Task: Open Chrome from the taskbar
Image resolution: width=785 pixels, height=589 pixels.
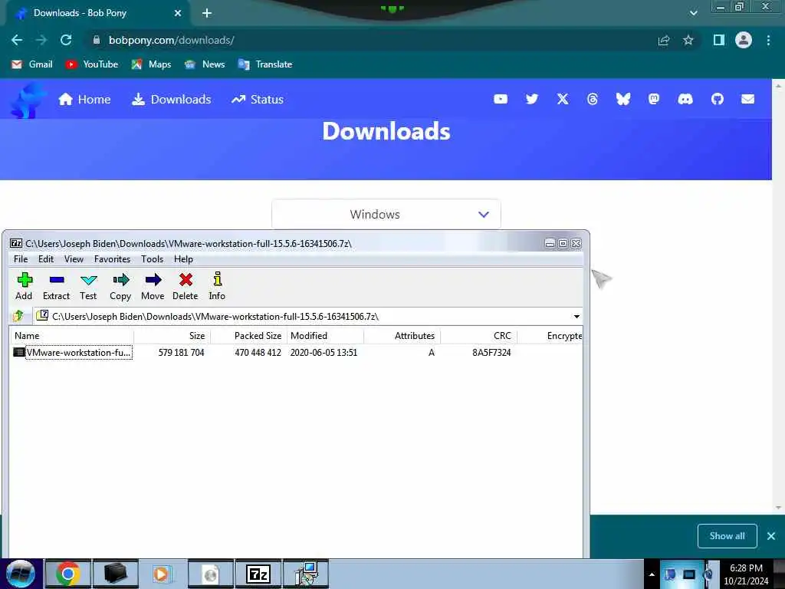Action: [x=68, y=574]
